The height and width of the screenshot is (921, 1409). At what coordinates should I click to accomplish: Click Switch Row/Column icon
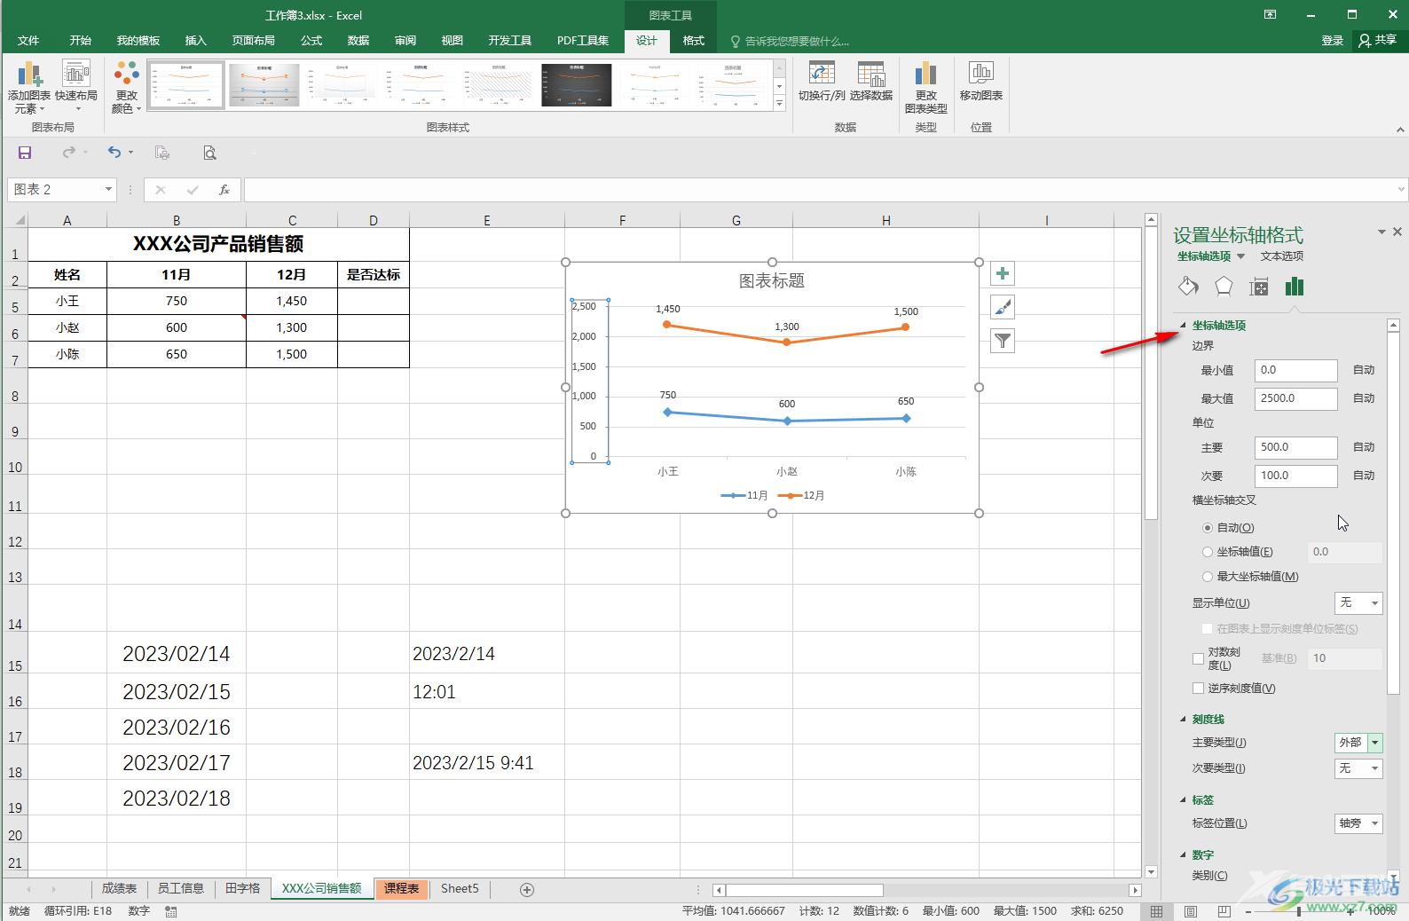[x=822, y=82]
